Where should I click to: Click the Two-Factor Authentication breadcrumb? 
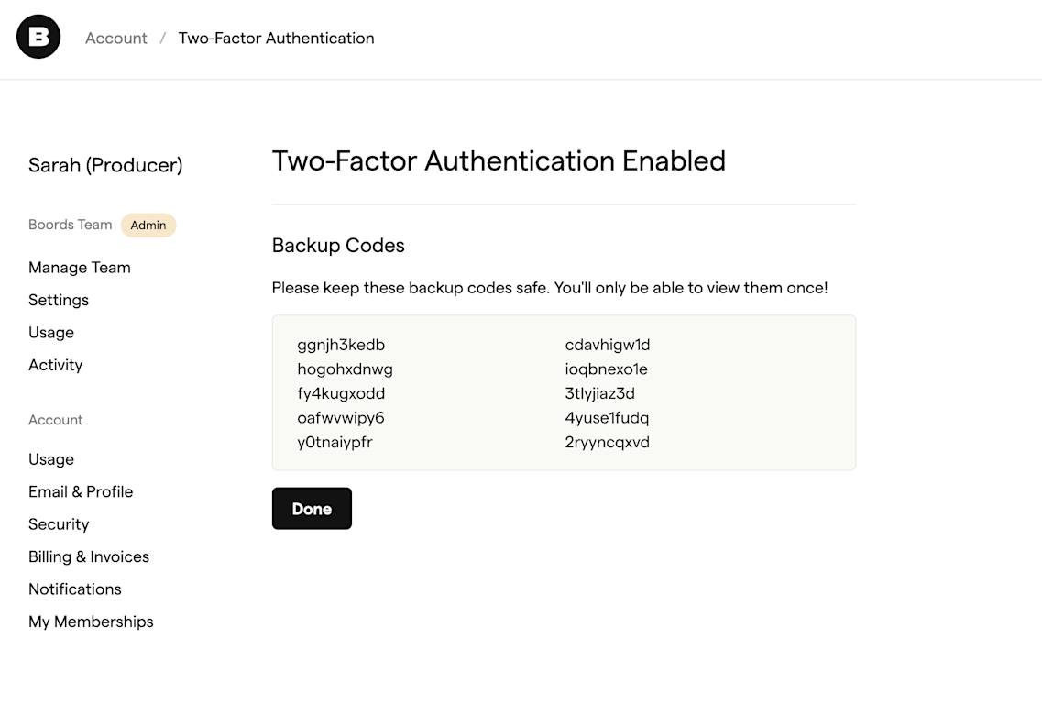pos(276,38)
